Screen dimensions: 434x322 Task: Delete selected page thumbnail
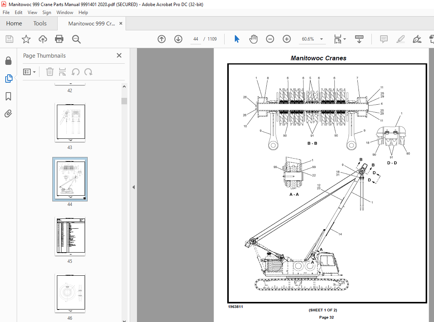(50, 72)
